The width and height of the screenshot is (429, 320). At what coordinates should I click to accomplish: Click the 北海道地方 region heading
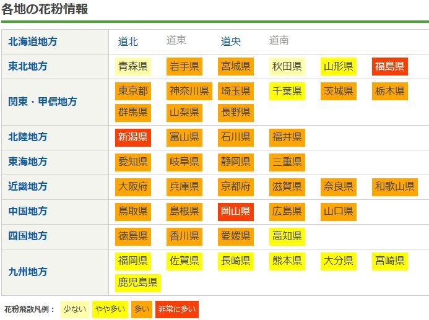tap(32, 41)
